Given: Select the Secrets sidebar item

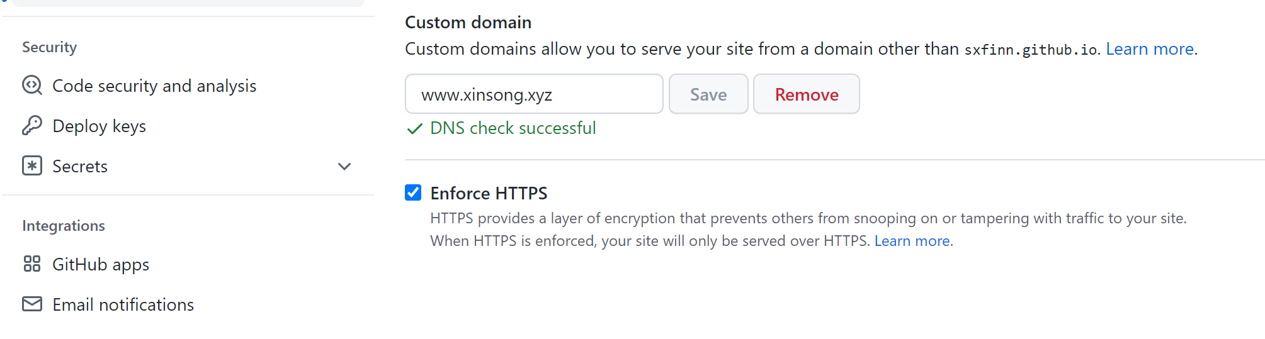Looking at the screenshot, I should 80,166.
